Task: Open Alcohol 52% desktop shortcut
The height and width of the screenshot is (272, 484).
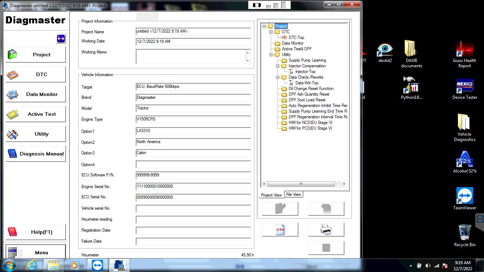Action: click(x=465, y=162)
